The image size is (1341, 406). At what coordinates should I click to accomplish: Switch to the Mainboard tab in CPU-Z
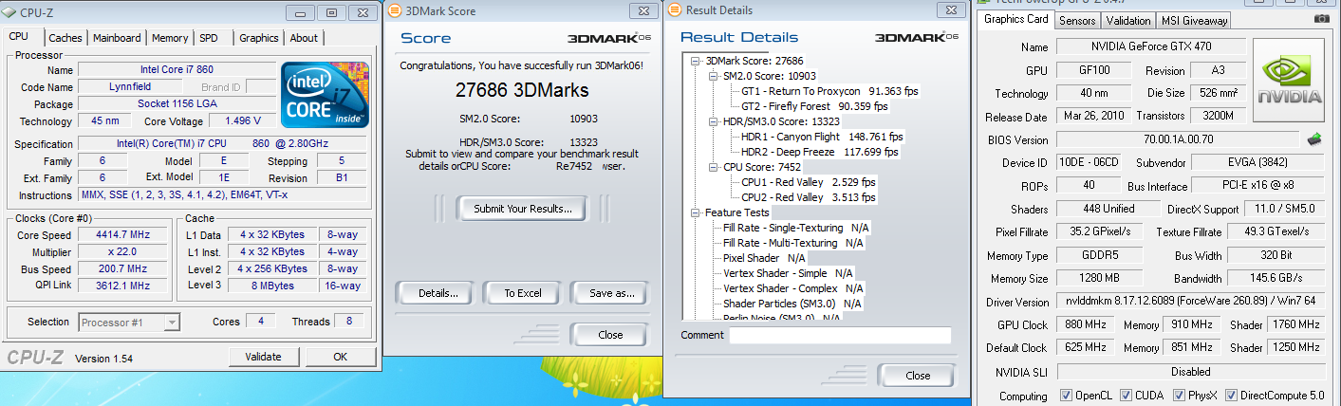(x=118, y=38)
